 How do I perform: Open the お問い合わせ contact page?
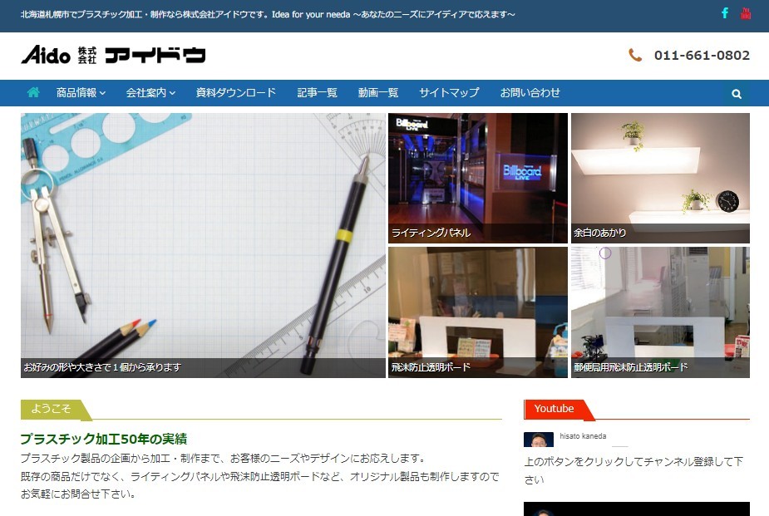click(530, 92)
